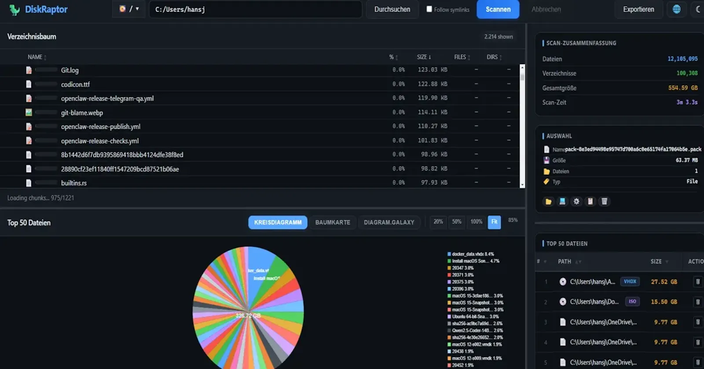This screenshot has height=369, width=704.
Task: Select the codicon.ttf row
Action: click(260, 84)
